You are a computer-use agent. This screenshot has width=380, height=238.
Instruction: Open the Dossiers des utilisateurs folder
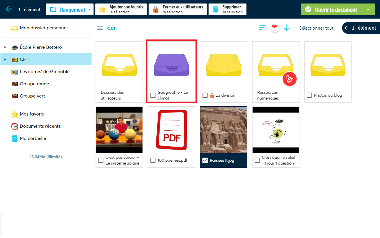point(119,72)
